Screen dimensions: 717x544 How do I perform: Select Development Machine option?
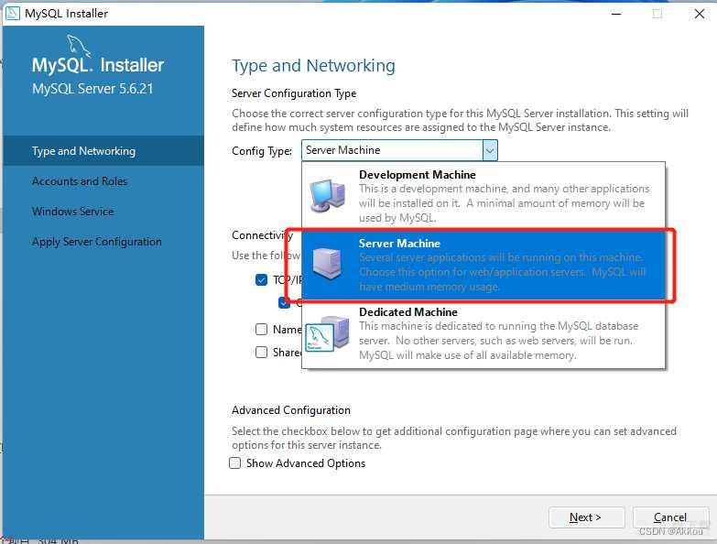[483, 196]
